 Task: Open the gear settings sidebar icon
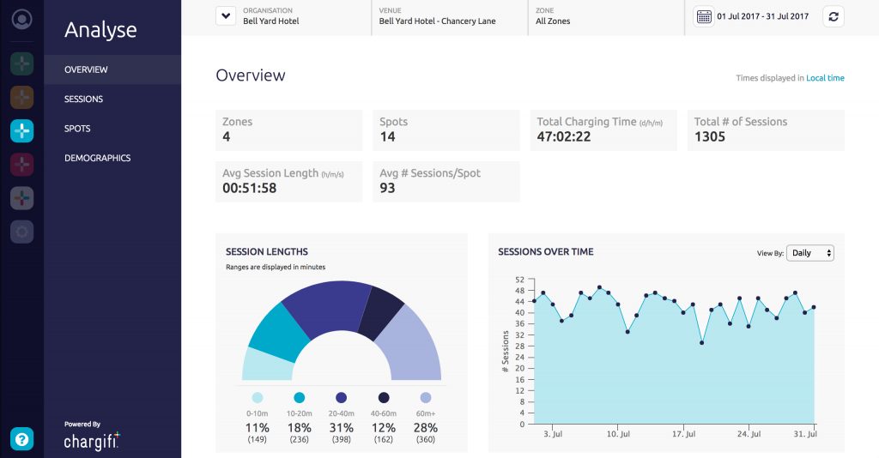pyautogui.click(x=21, y=232)
